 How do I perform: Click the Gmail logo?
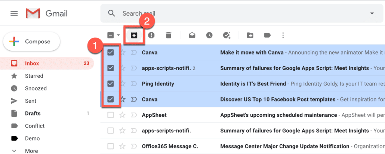coord(47,13)
